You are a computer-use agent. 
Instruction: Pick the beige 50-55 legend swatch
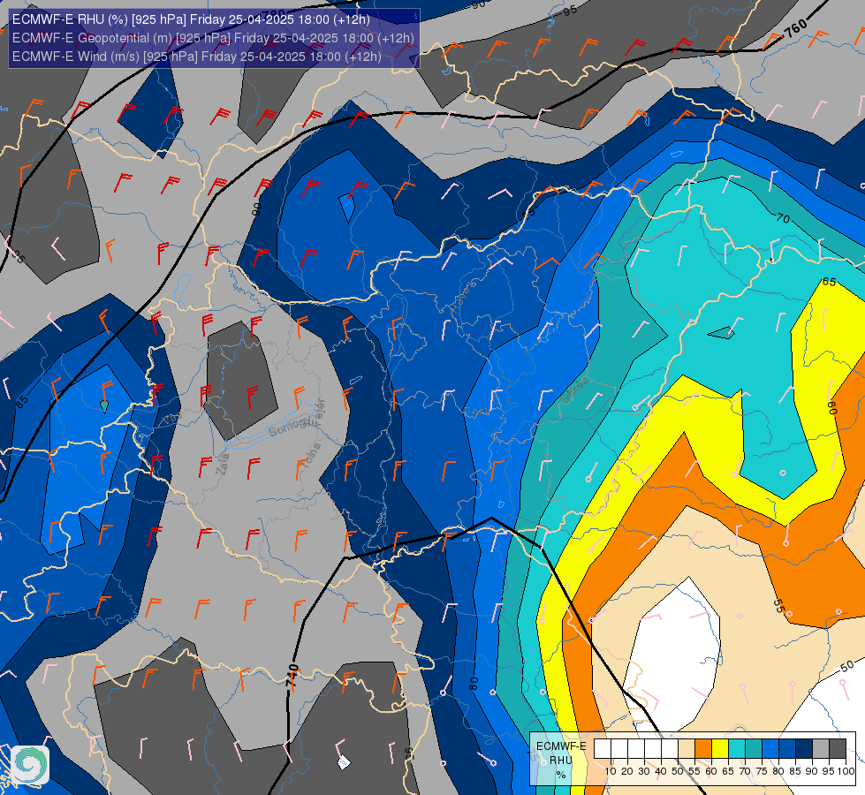[x=687, y=749]
